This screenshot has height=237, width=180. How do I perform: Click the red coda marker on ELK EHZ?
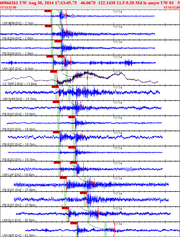tap(98, 213)
